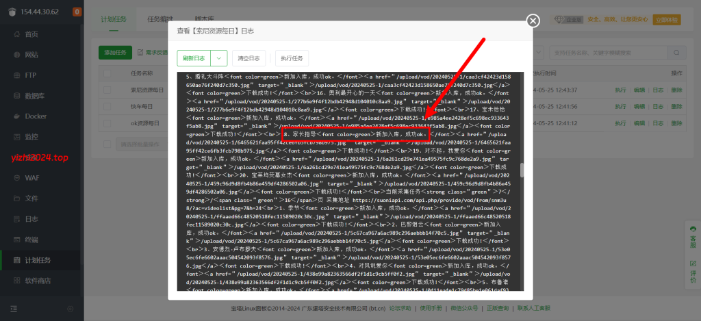Open the 网站 websites sidebar icon
This screenshot has width=701, height=321.
click(16, 55)
